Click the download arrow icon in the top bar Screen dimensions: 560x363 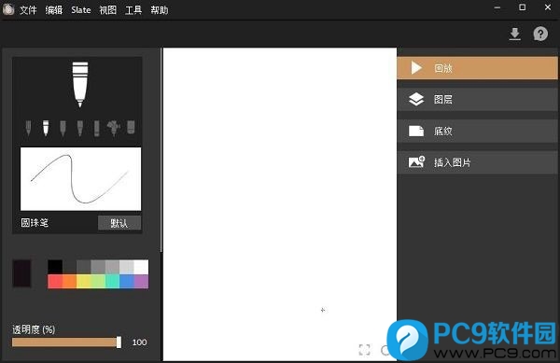(x=514, y=35)
